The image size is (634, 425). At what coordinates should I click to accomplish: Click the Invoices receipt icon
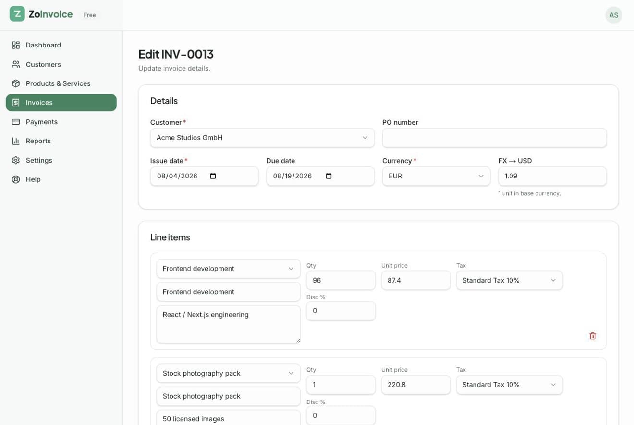click(x=16, y=103)
